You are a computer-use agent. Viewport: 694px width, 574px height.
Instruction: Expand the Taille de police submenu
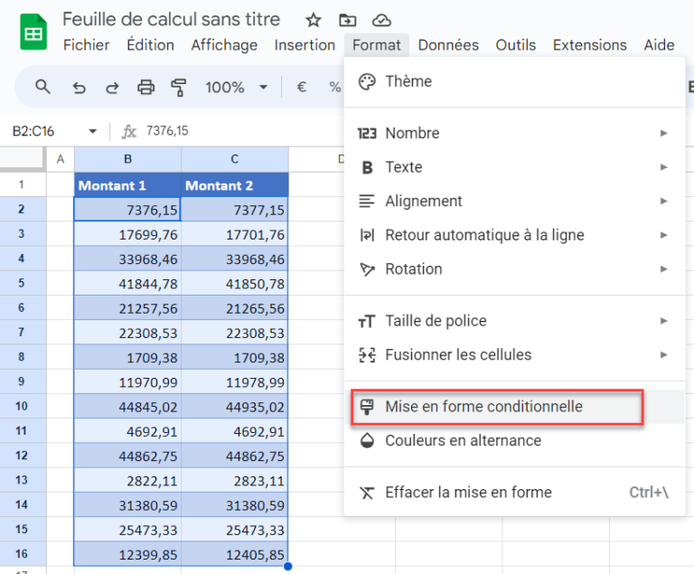pos(515,321)
